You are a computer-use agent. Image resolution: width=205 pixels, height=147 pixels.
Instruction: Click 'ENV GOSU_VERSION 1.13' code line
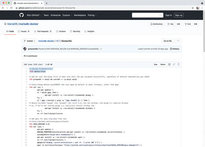pyautogui.click(x=40, y=124)
